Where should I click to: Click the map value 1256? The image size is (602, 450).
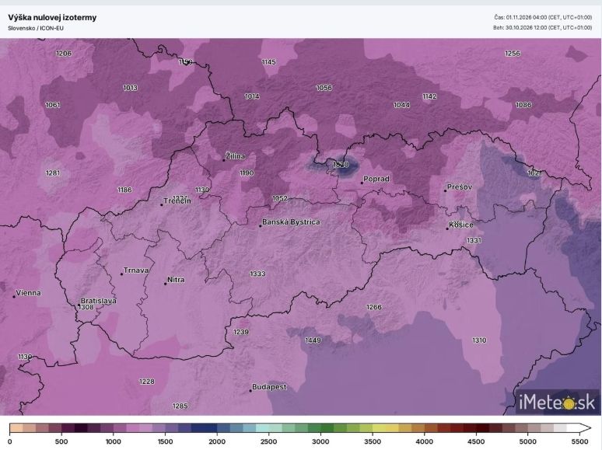[x=513, y=54]
